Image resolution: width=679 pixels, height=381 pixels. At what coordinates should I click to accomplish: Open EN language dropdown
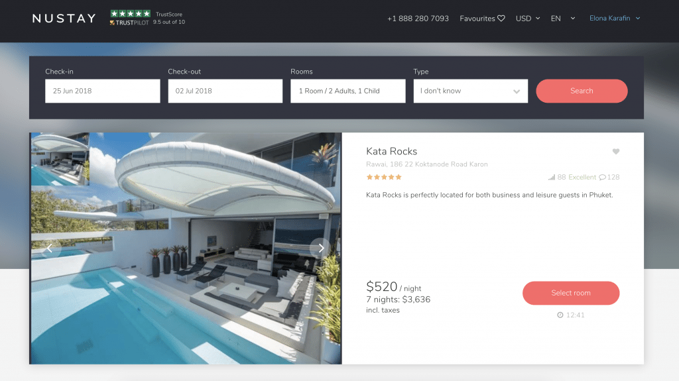(562, 19)
